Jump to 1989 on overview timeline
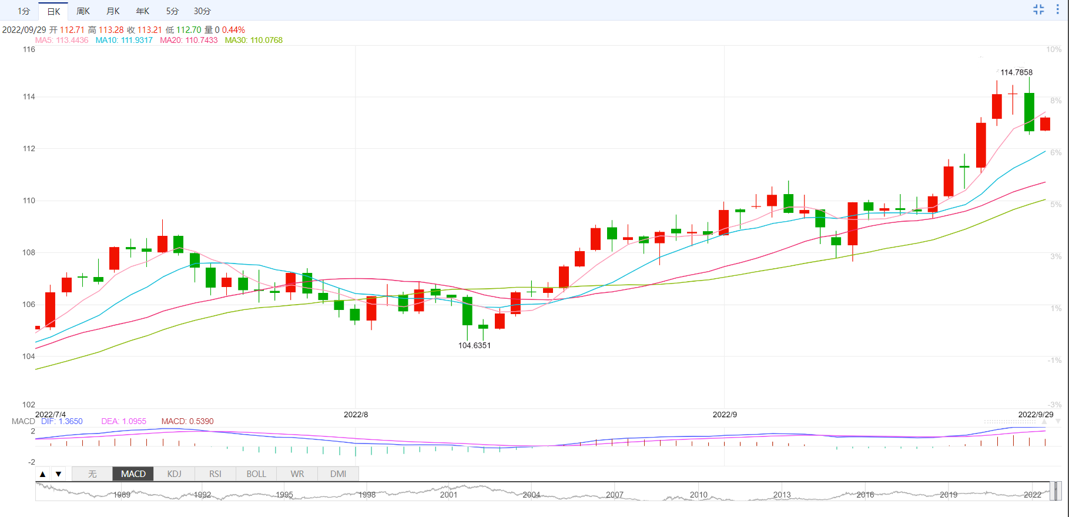Image resolution: width=1069 pixels, height=517 pixels. pos(122,495)
